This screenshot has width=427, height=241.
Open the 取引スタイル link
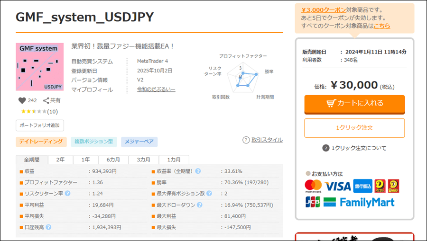click(x=267, y=140)
